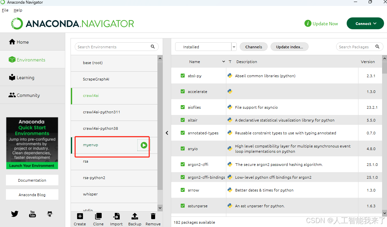Toggle the absl-py package checkbox
The width and height of the screenshot is (387, 227).
183,76
